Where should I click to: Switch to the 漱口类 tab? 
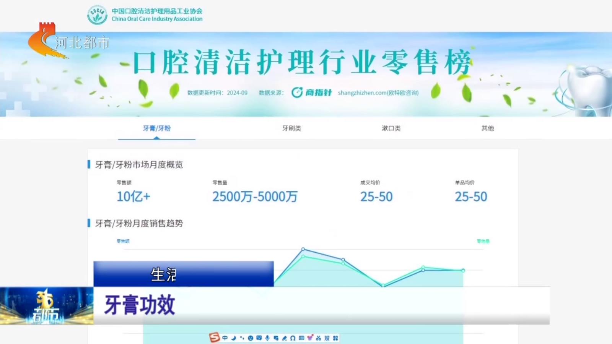tap(391, 128)
